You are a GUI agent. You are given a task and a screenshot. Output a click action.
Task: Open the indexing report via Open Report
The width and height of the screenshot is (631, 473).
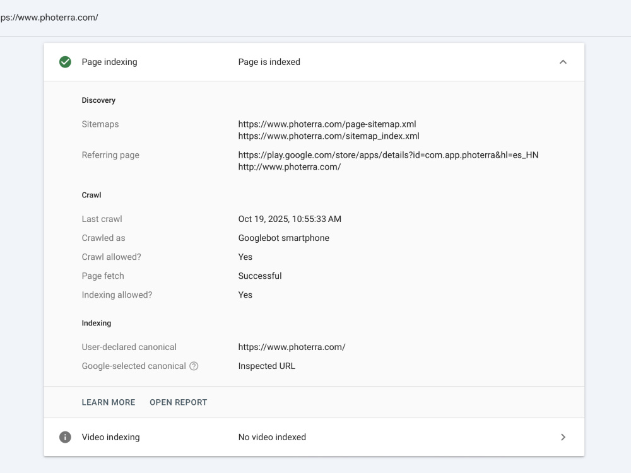tap(179, 402)
